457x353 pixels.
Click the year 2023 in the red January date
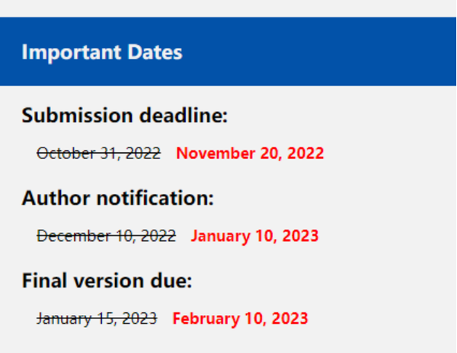pos(299,236)
